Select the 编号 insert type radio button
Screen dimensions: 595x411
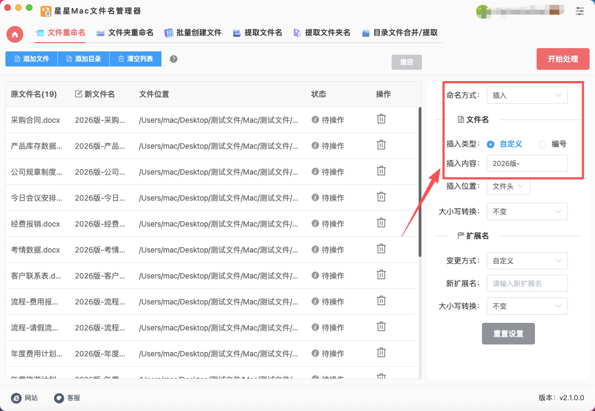[x=543, y=144]
